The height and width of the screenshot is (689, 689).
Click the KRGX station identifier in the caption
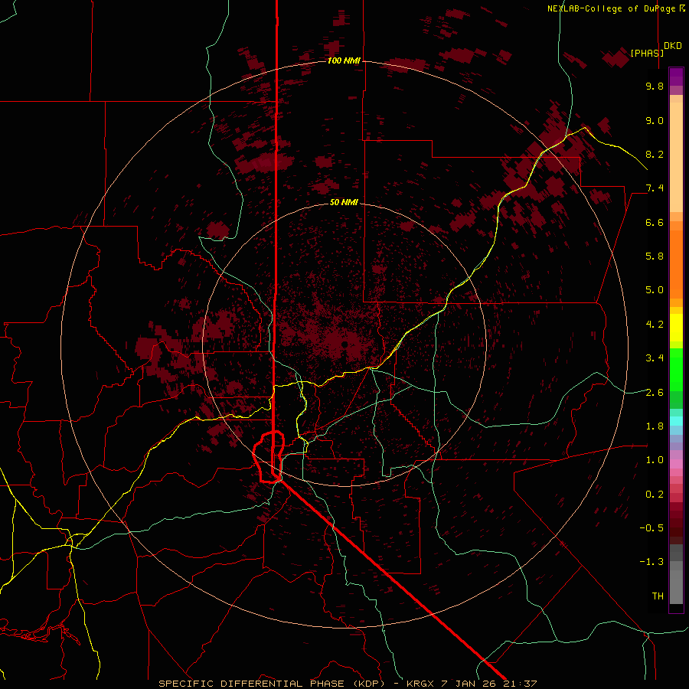(422, 684)
